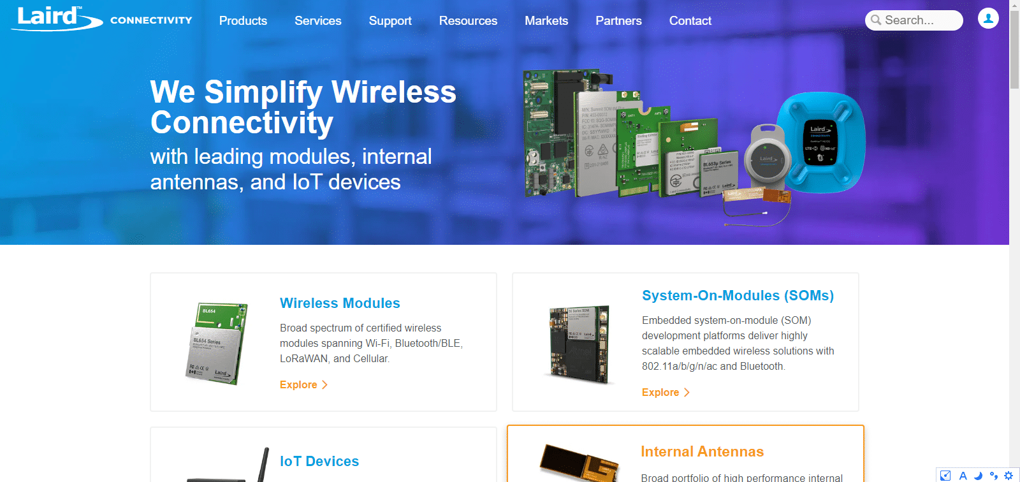Toggle dark mode moon icon
The width and height of the screenshot is (1020, 482).
coord(978,476)
